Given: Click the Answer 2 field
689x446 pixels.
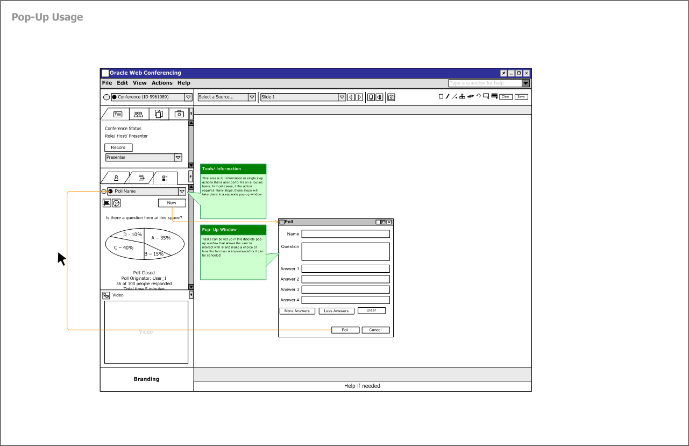Looking at the screenshot, I should pyautogui.click(x=345, y=279).
